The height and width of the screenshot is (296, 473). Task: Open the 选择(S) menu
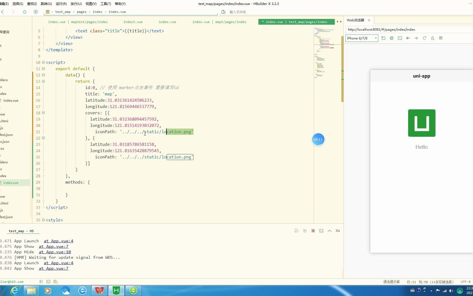pyautogui.click(x=18, y=4)
